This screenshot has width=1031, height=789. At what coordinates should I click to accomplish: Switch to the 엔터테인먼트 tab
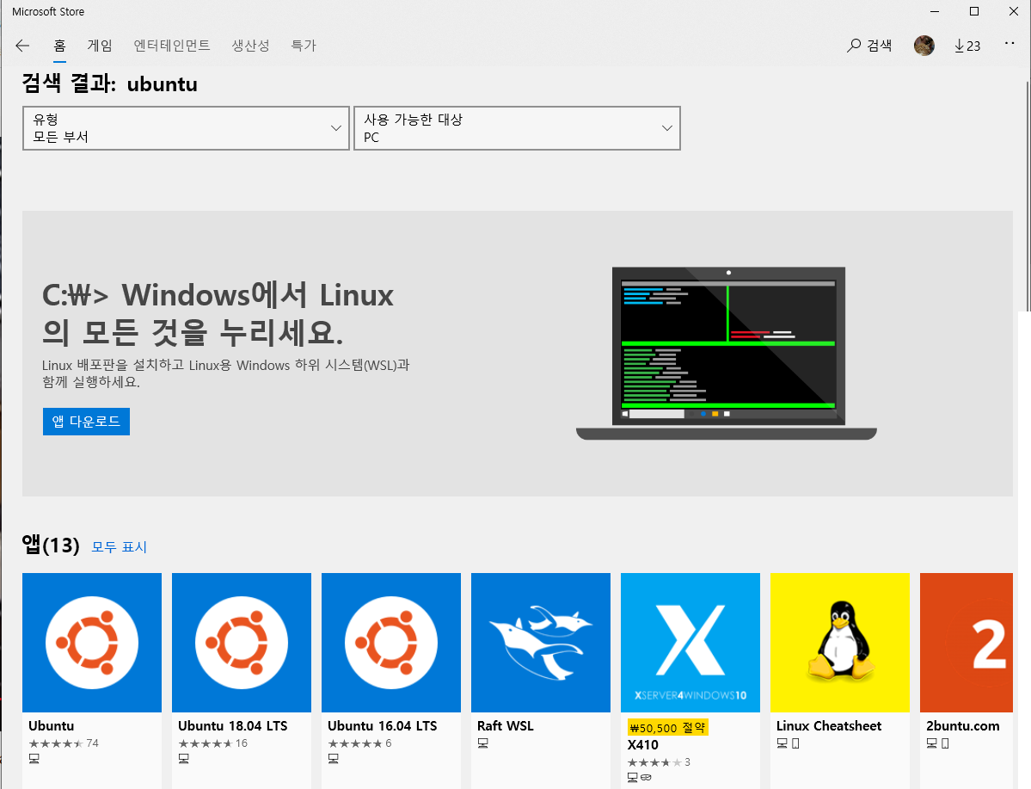pyautogui.click(x=172, y=46)
